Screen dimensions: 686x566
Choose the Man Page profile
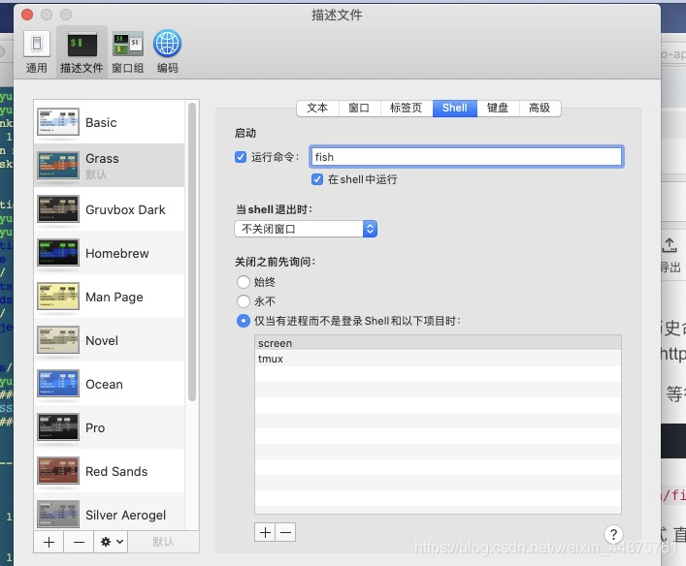110,297
